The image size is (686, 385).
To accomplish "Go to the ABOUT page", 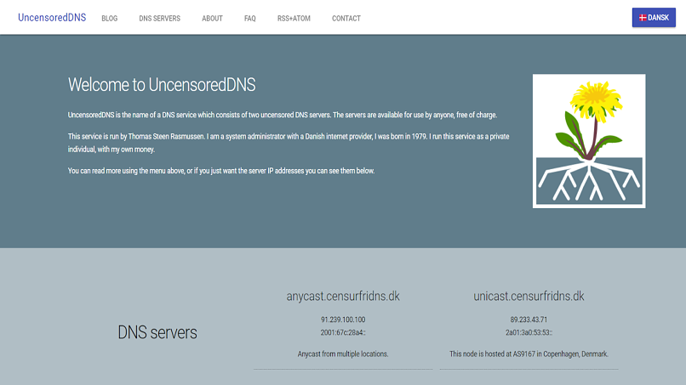I will coord(212,19).
